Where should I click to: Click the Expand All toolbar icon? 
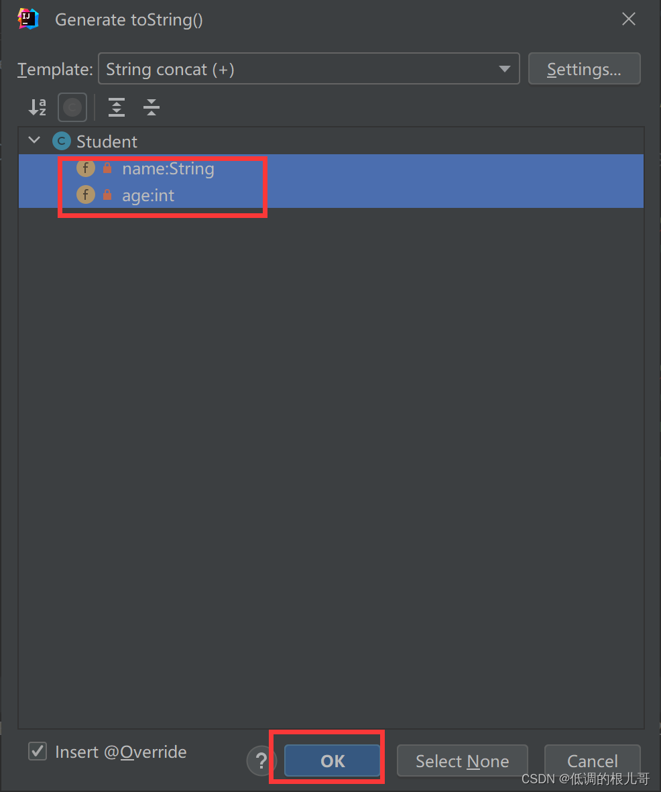(x=116, y=107)
